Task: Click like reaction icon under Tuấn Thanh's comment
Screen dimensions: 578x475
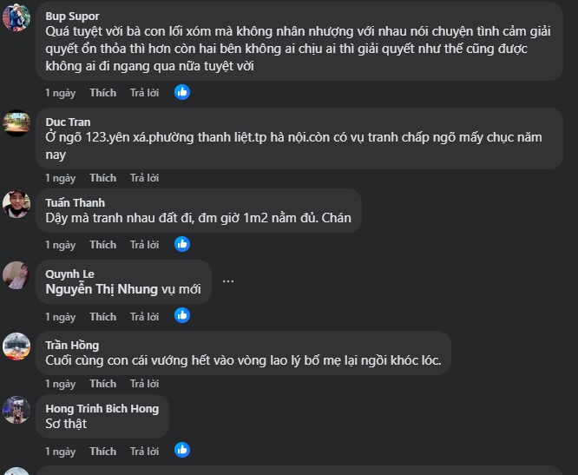Action: [182, 245]
